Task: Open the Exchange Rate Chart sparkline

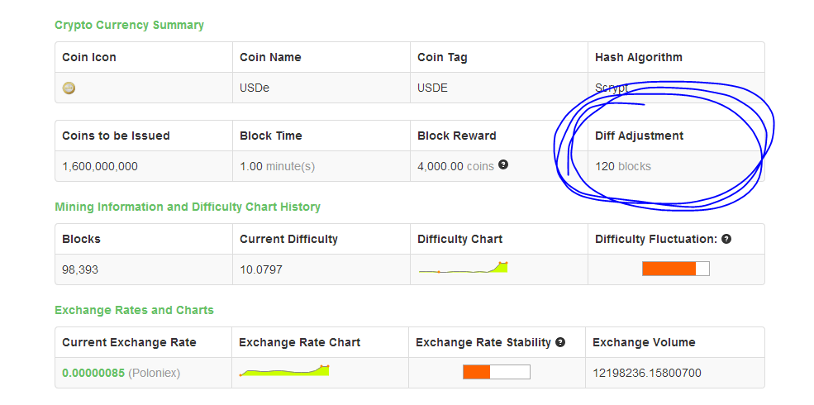Action: 284,370
